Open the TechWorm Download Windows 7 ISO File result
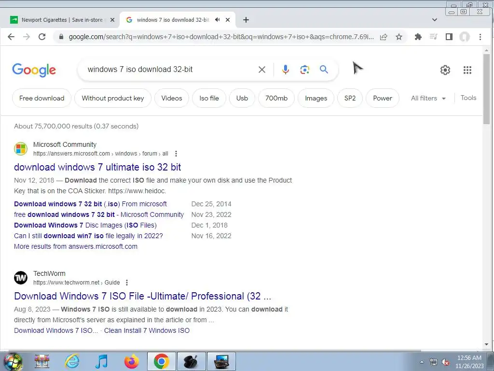 coord(142,296)
